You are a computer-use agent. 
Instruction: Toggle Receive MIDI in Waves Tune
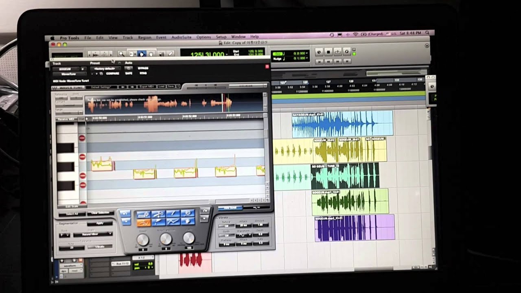(x=66, y=119)
